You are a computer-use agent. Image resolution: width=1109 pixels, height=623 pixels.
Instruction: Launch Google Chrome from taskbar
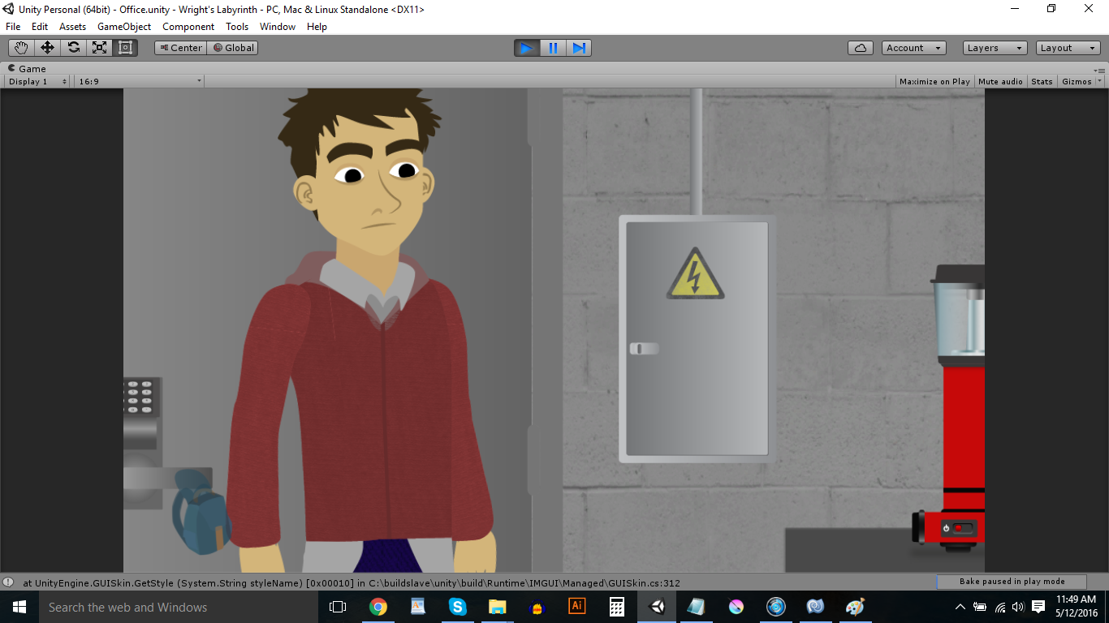coord(378,607)
